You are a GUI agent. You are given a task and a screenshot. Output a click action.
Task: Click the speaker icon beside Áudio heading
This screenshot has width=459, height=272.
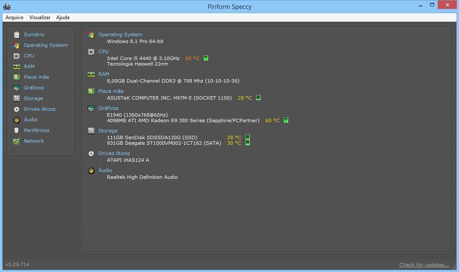coord(91,171)
